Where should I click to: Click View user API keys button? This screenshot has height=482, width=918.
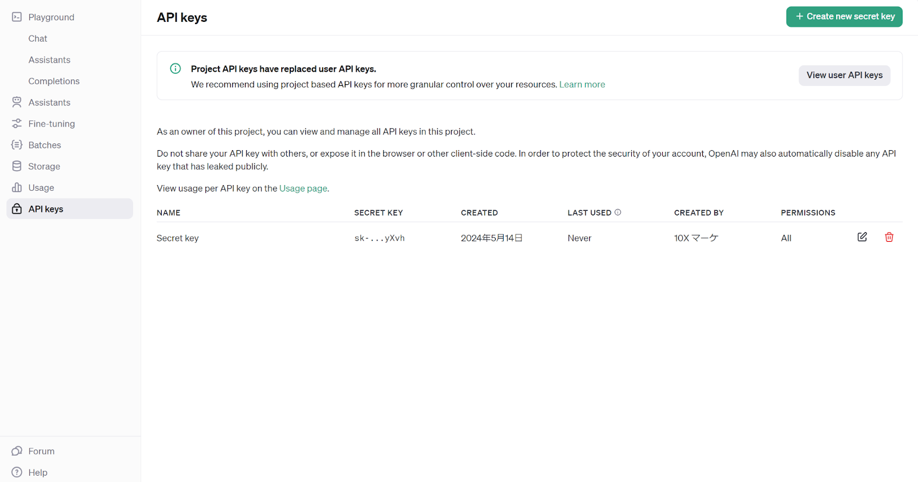coord(844,75)
